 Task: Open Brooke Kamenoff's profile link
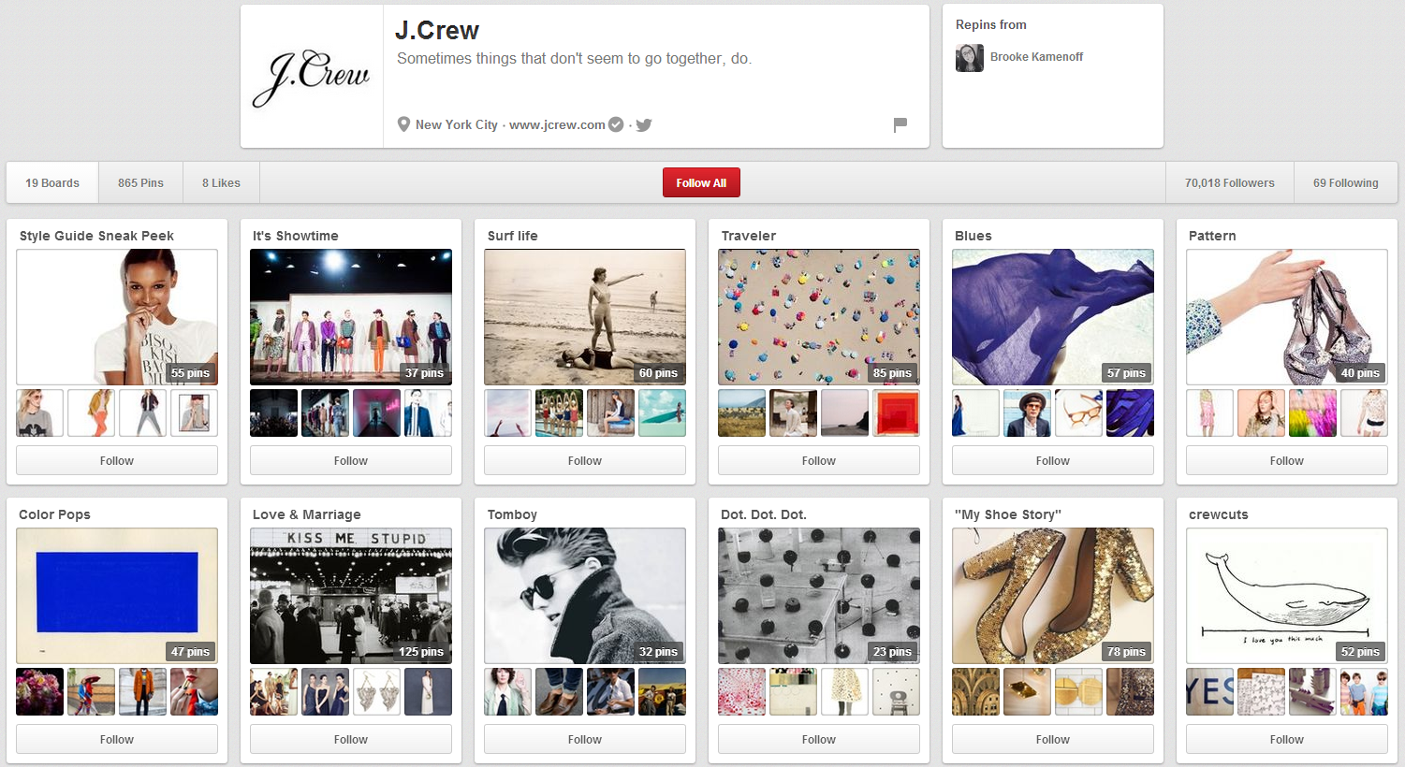(1036, 57)
